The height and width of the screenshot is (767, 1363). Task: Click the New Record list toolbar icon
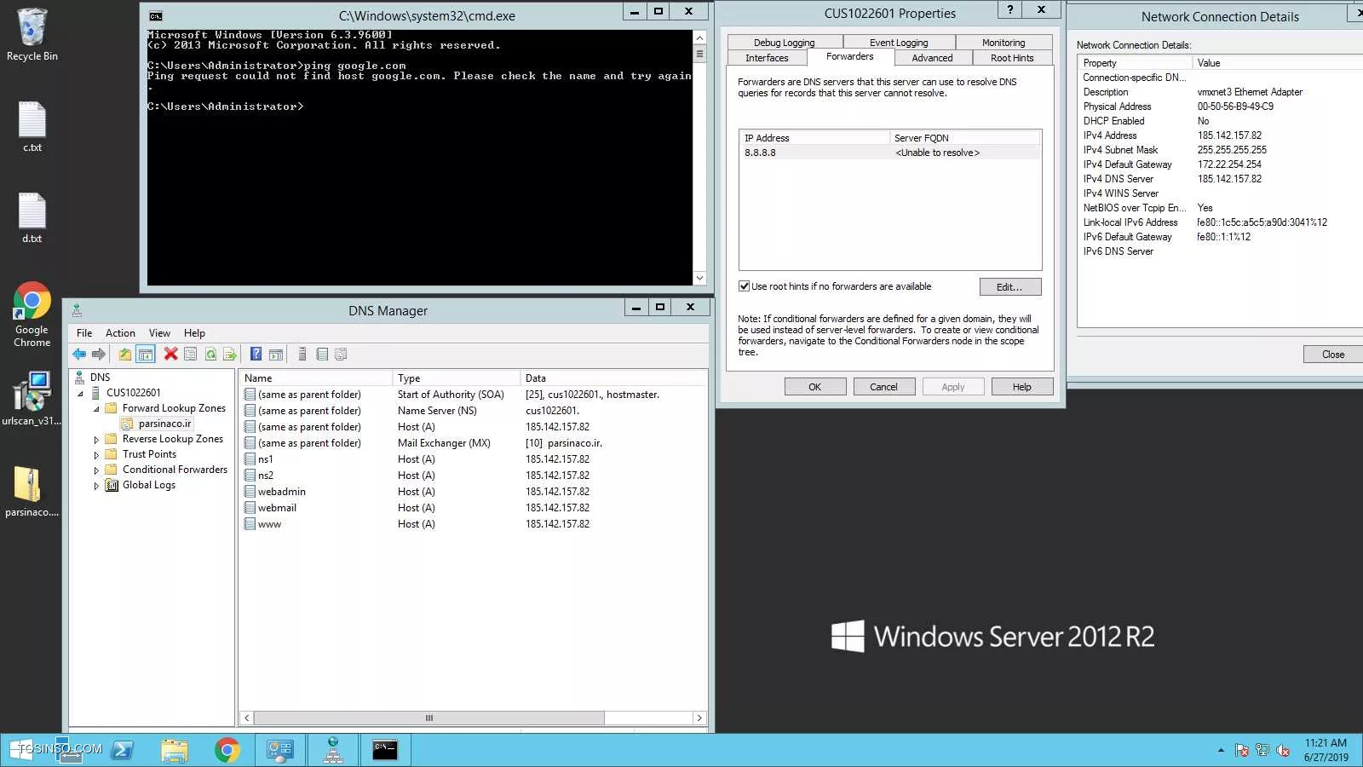(322, 355)
